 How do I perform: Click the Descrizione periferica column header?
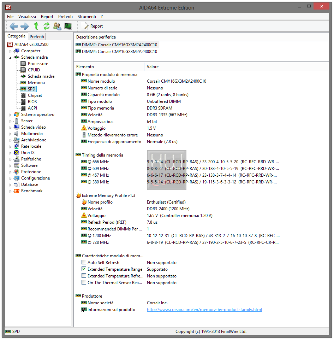point(178,37)
